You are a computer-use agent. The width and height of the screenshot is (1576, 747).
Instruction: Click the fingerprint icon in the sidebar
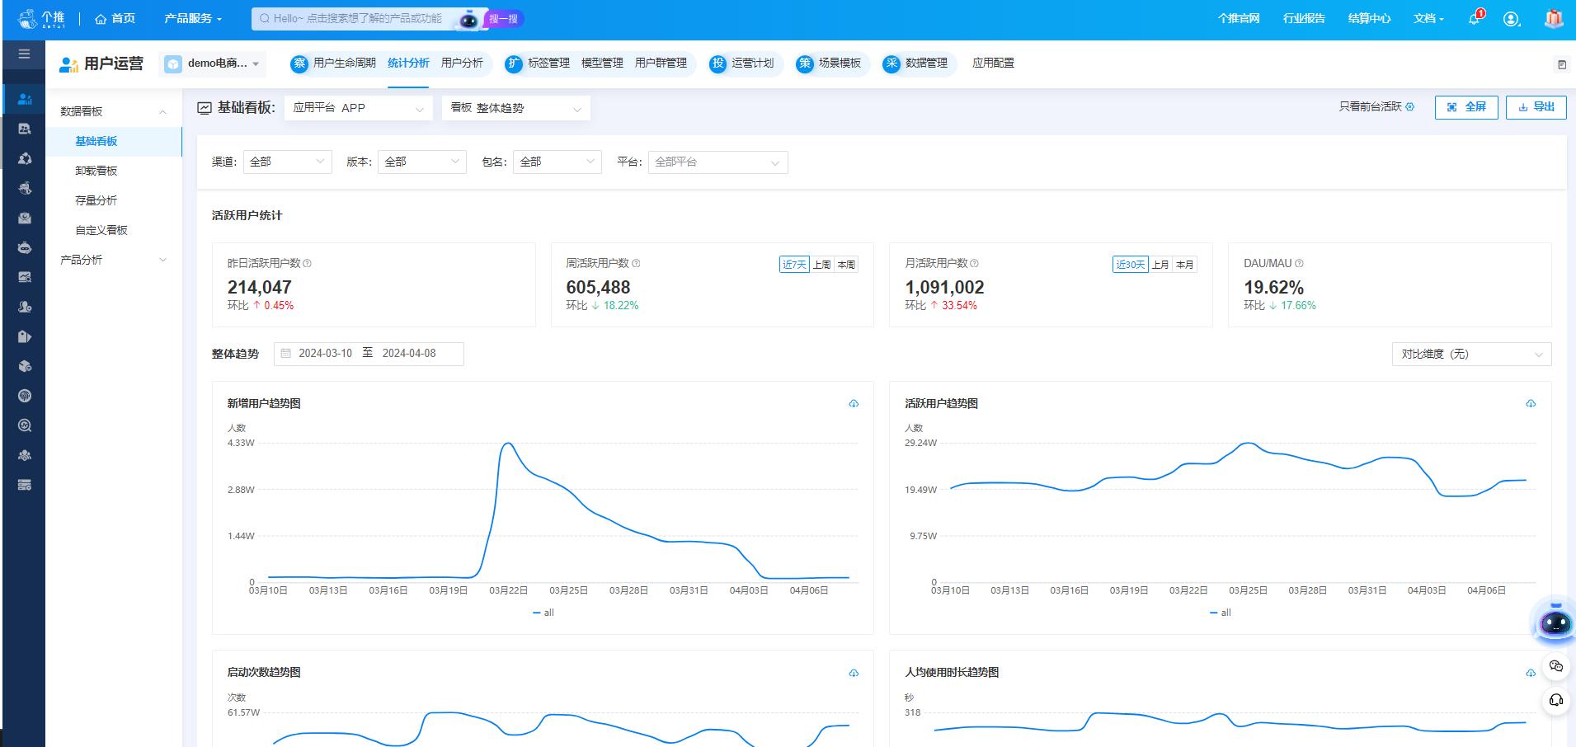point(25,396)
